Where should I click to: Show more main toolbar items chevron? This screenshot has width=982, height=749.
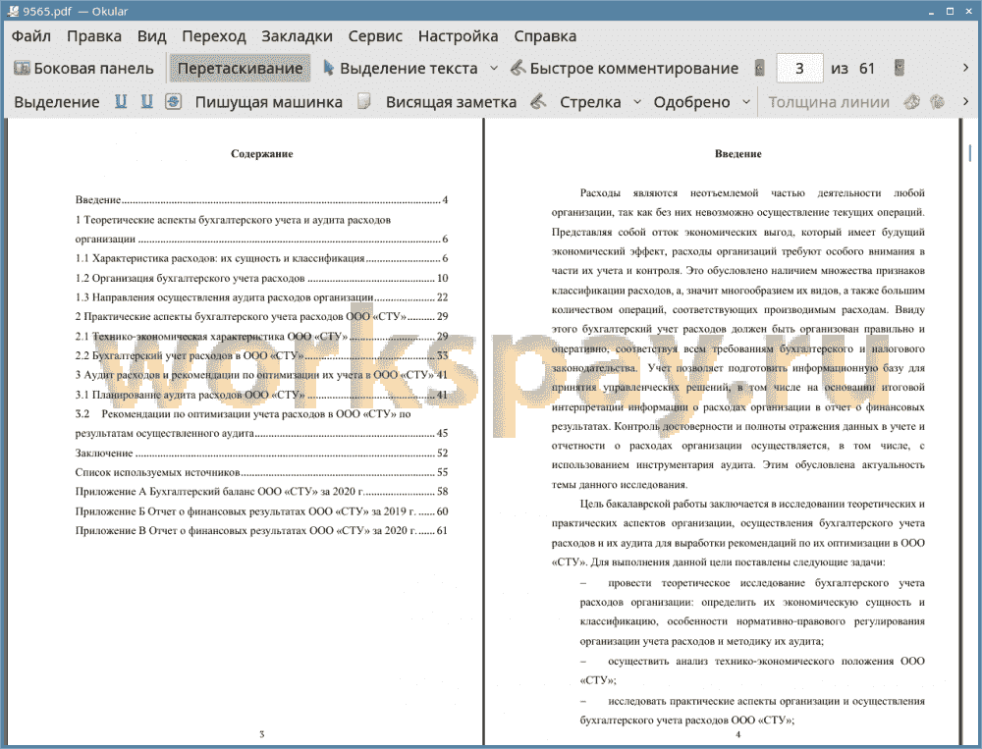tap(965, 68)
